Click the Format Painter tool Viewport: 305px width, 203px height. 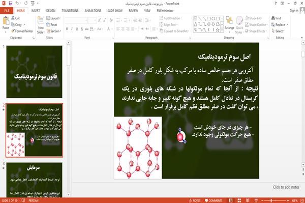pos(22,31)
